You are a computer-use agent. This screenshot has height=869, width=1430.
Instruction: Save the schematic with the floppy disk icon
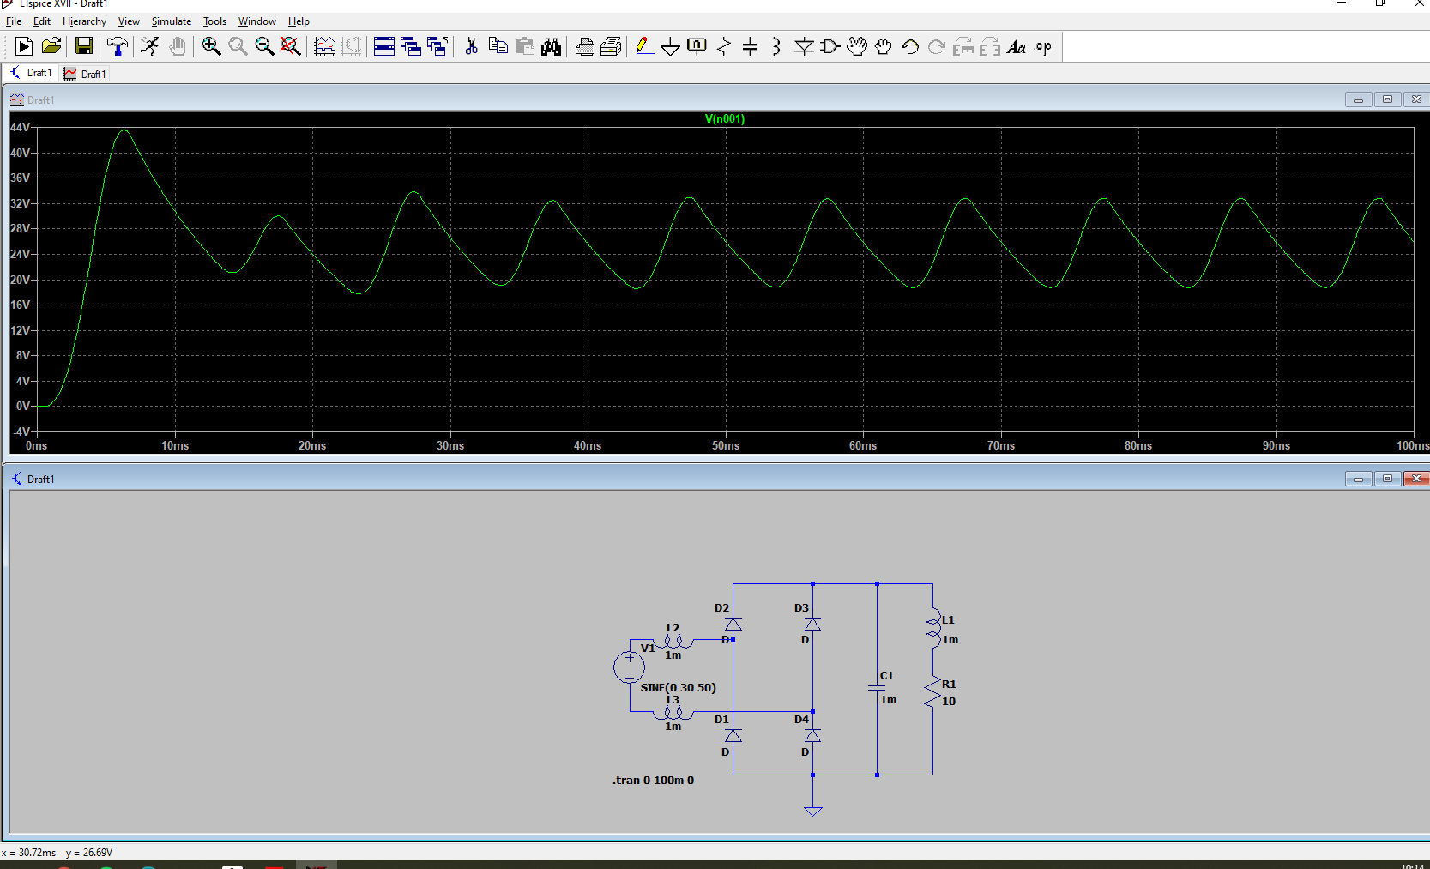coord(83,47)
